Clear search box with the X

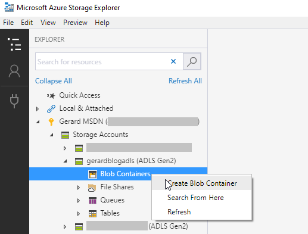pyautogui.click(x=173, y=61)
